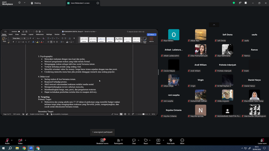The height and width of the screenshot is (151, 269).
Task: Expand video options arrow beside Video
Action: click(25, 140)
